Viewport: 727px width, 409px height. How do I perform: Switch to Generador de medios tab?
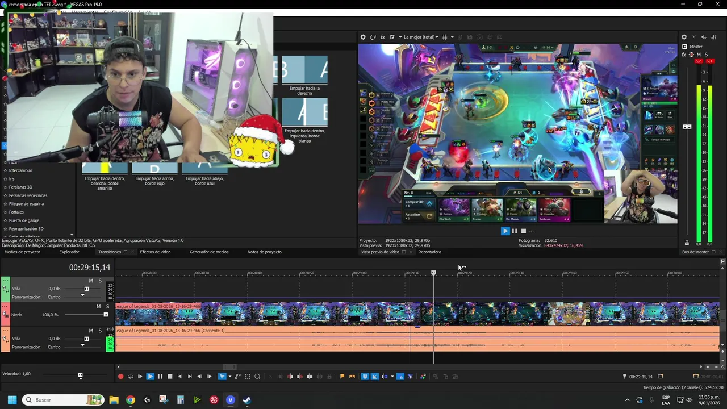pos(209,252)
